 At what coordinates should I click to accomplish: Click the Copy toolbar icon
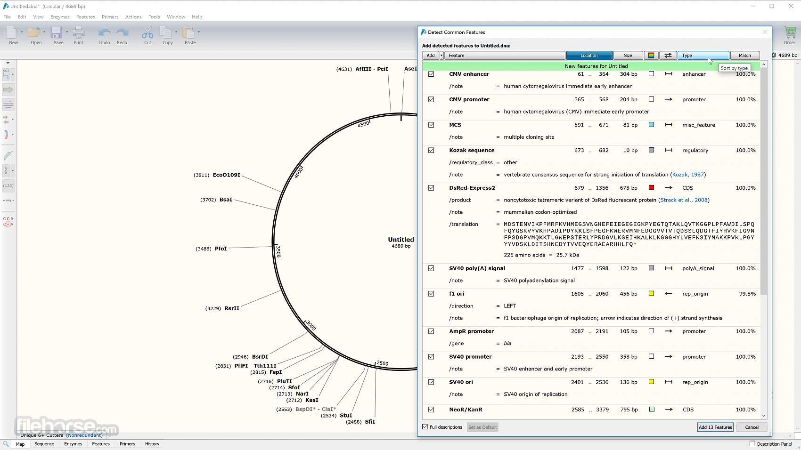pos(166,32)
